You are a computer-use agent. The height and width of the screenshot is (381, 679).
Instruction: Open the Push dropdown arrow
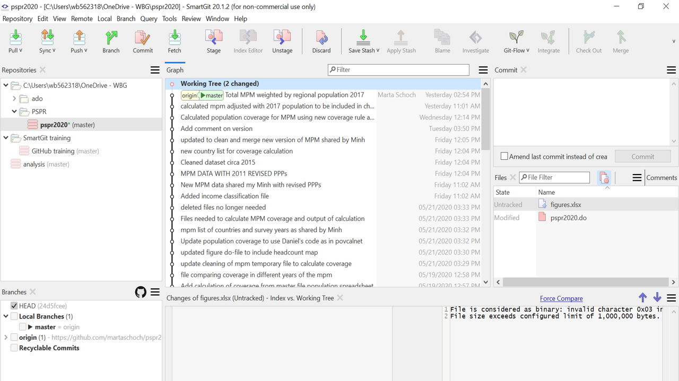85,51
